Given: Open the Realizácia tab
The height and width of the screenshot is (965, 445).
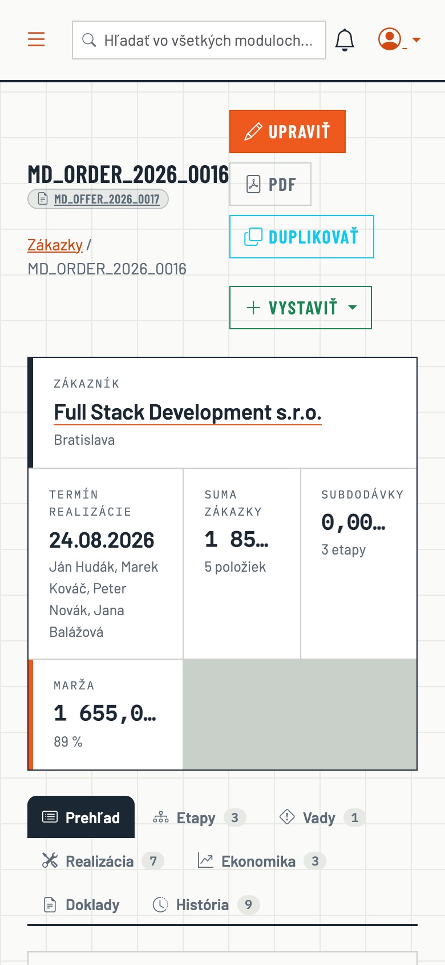Looking at the screenshot, I should point(103,861).
